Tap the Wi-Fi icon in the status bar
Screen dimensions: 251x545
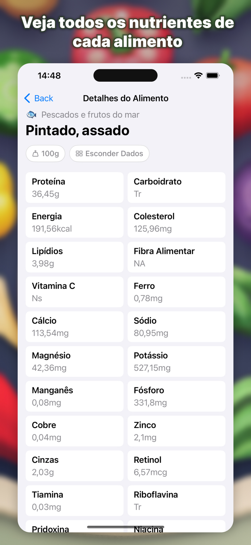tap(198, 75)
